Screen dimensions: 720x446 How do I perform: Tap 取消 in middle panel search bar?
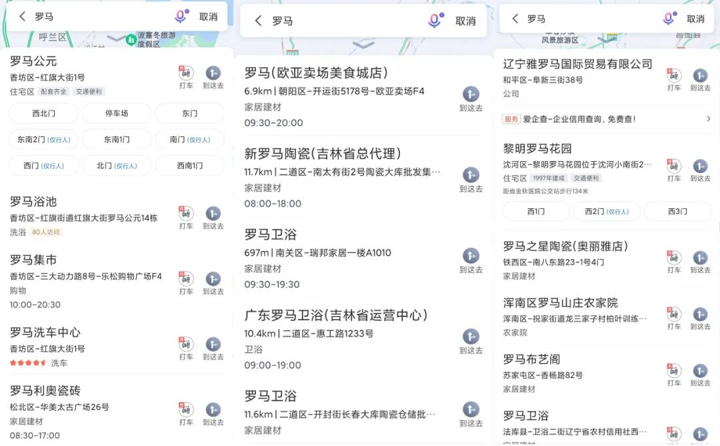(465, 21)
